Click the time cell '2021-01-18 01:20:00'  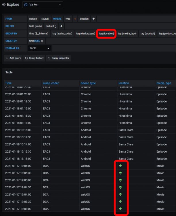(18, 94)
